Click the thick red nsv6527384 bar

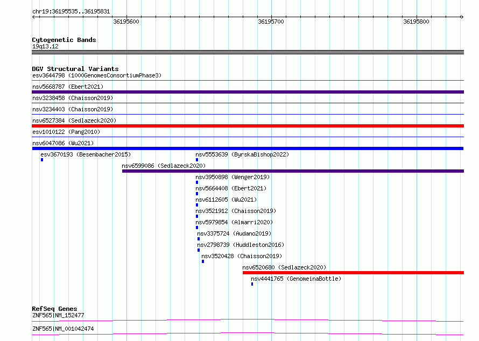248,126
